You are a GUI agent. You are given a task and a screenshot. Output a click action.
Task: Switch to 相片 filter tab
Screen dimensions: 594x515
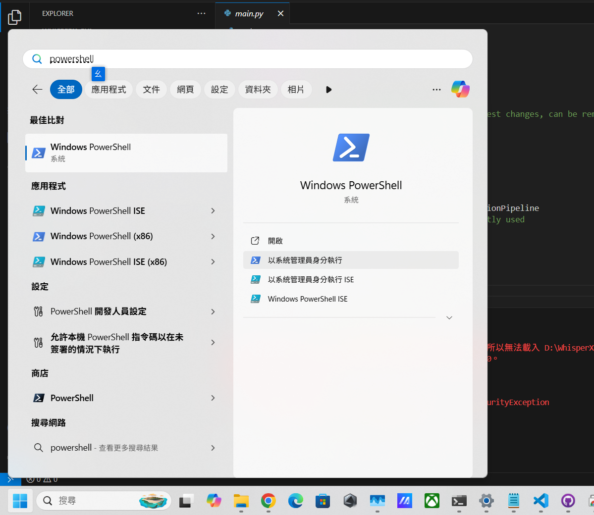pos(296,89)
